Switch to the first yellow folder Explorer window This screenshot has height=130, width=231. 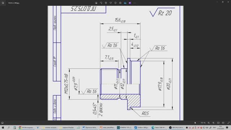(x=50, y=127)
